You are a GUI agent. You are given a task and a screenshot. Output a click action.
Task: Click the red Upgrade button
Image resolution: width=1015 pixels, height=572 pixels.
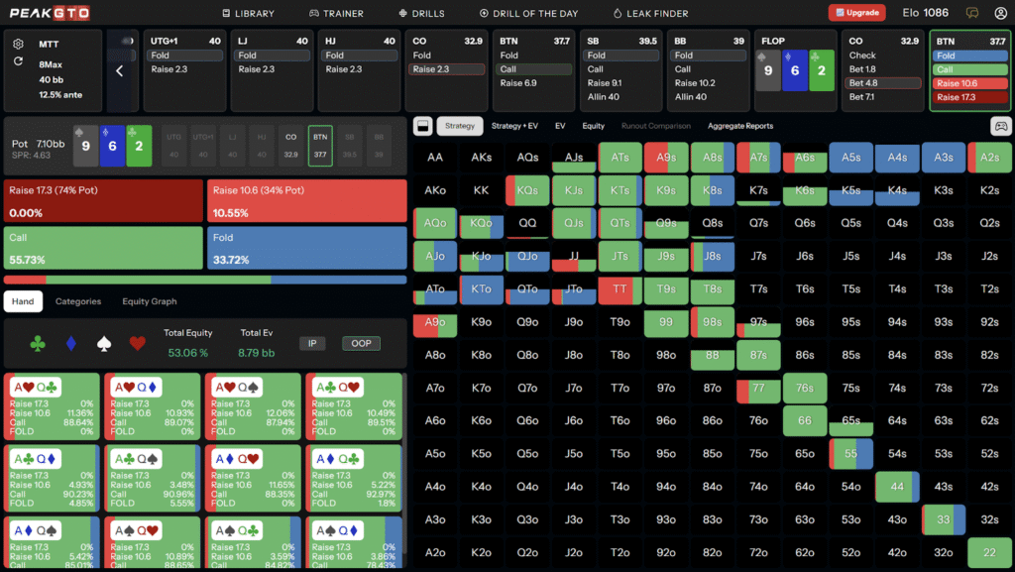[x=856, y=13]
